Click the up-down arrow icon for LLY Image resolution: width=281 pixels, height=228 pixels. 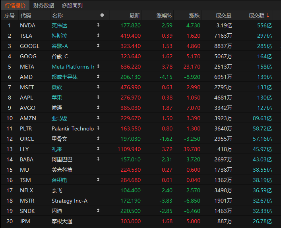tap(98, 149)
